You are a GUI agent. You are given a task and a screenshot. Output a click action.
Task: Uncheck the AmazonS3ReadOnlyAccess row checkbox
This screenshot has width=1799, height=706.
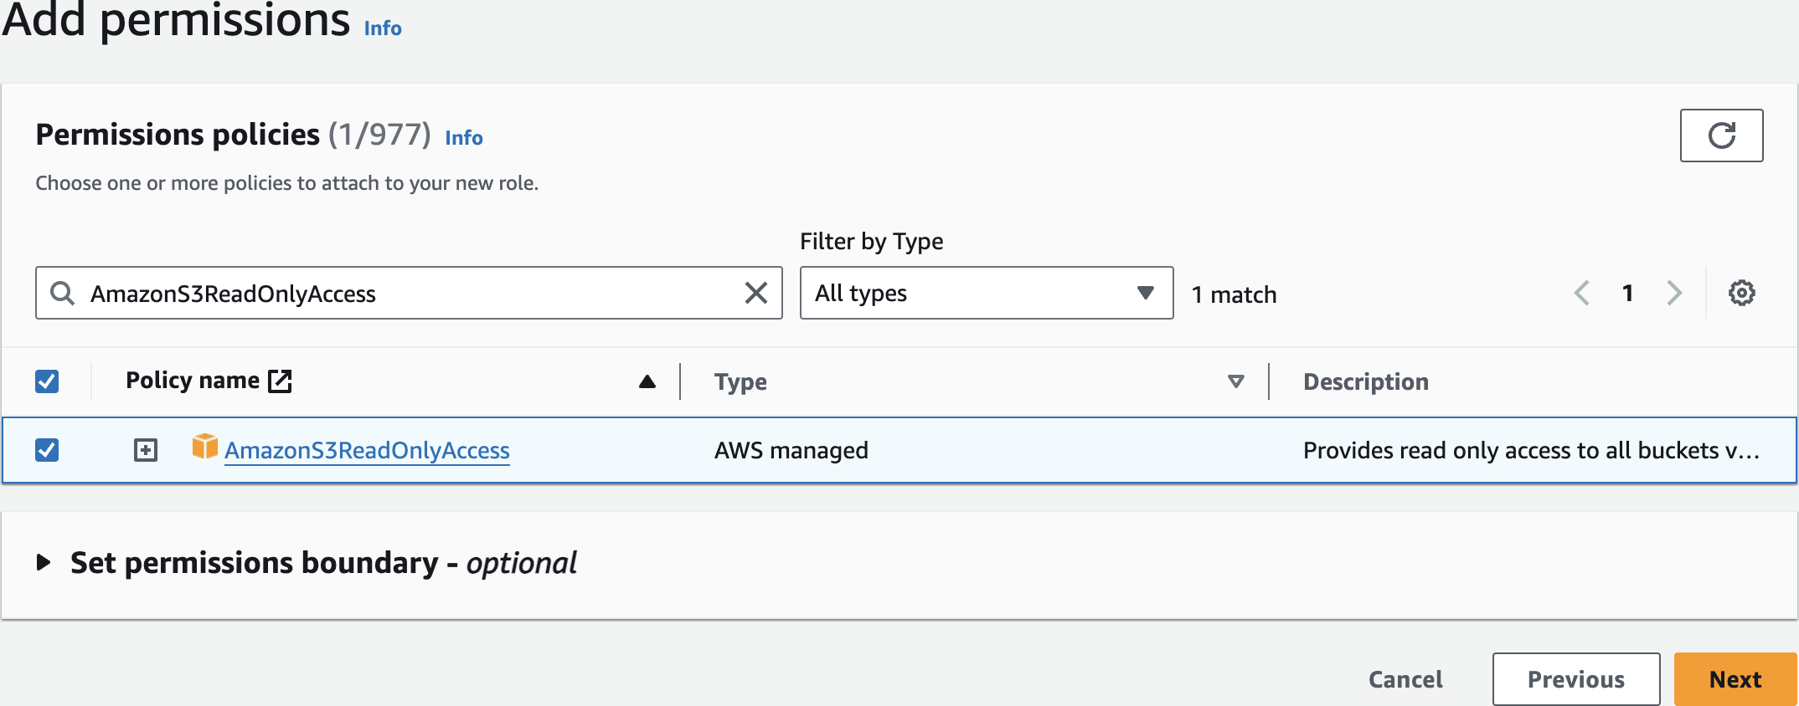(x=47, y=450)
